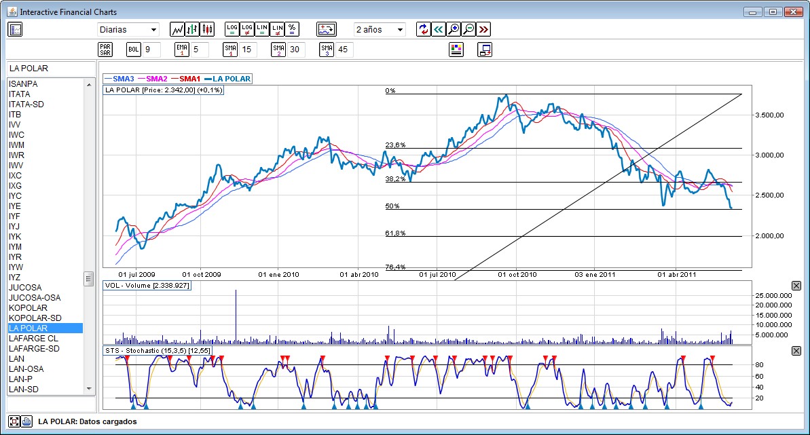Close the Stochastic indicator panel
810x435 pixels.
coord(796,351)
